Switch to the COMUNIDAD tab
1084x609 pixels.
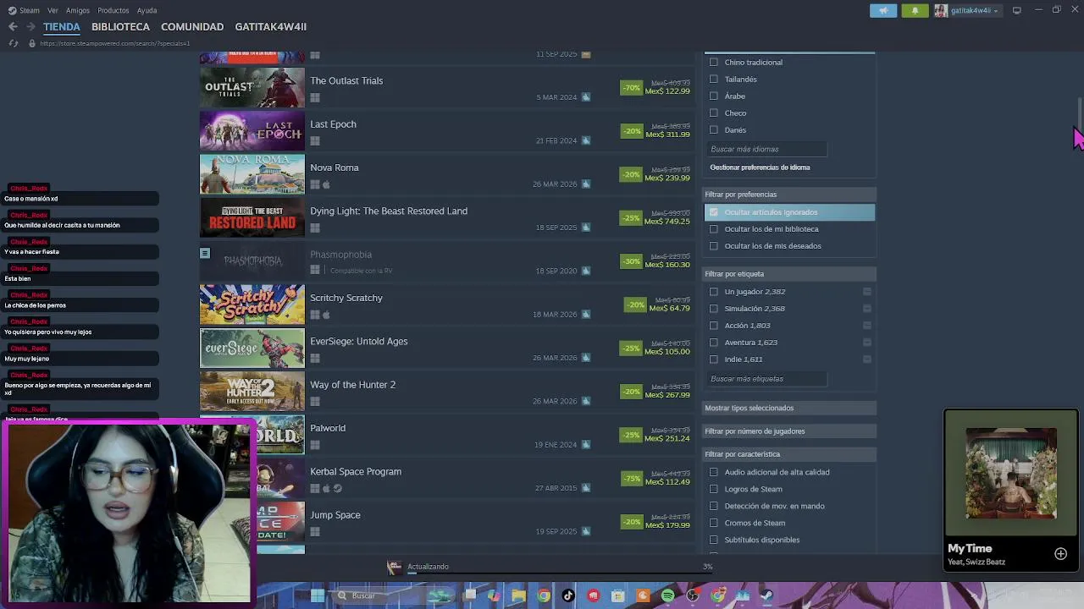pos(192,27)
